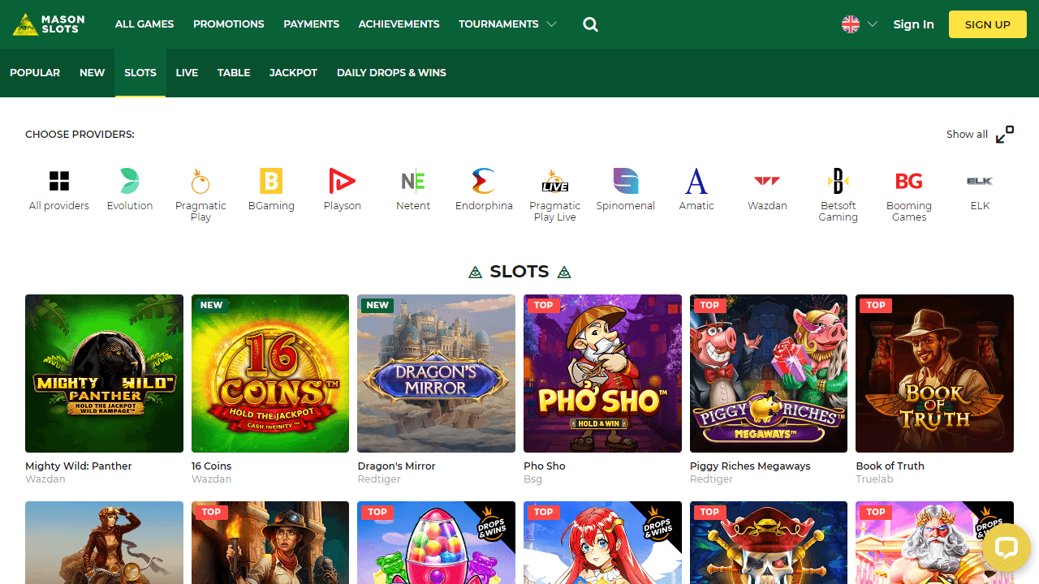Click the CHOOSE PROVIDERS label

coord(80,135)
